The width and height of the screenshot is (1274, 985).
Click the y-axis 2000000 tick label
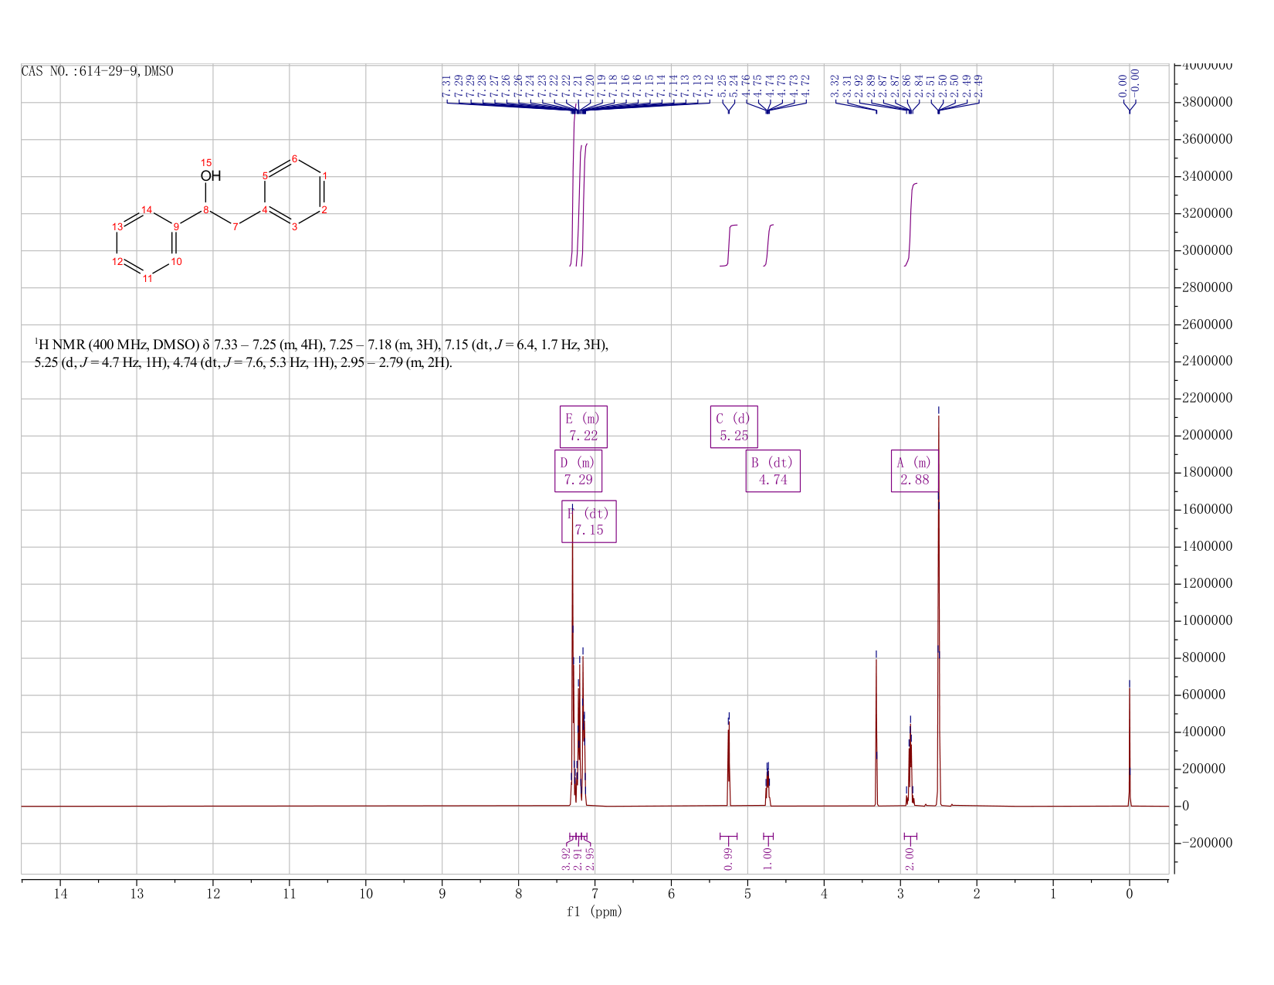1207,436
